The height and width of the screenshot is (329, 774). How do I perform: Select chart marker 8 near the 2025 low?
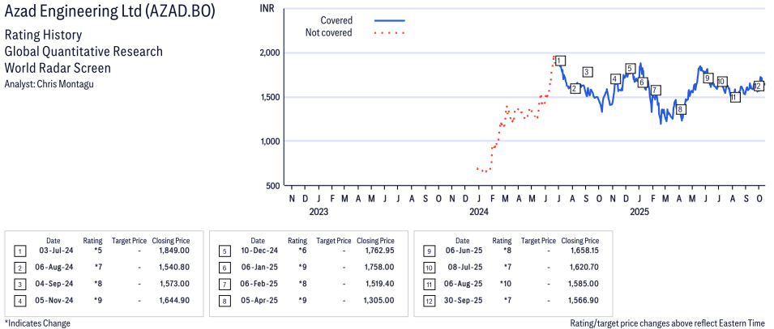[681, 109]
